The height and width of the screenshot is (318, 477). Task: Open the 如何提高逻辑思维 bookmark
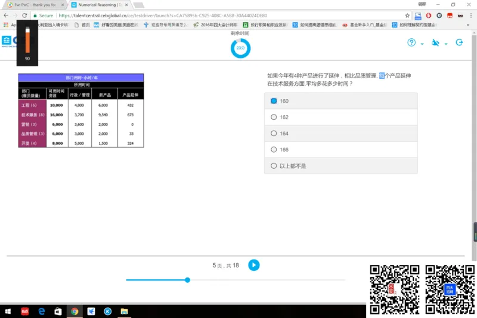pos(315,24)
